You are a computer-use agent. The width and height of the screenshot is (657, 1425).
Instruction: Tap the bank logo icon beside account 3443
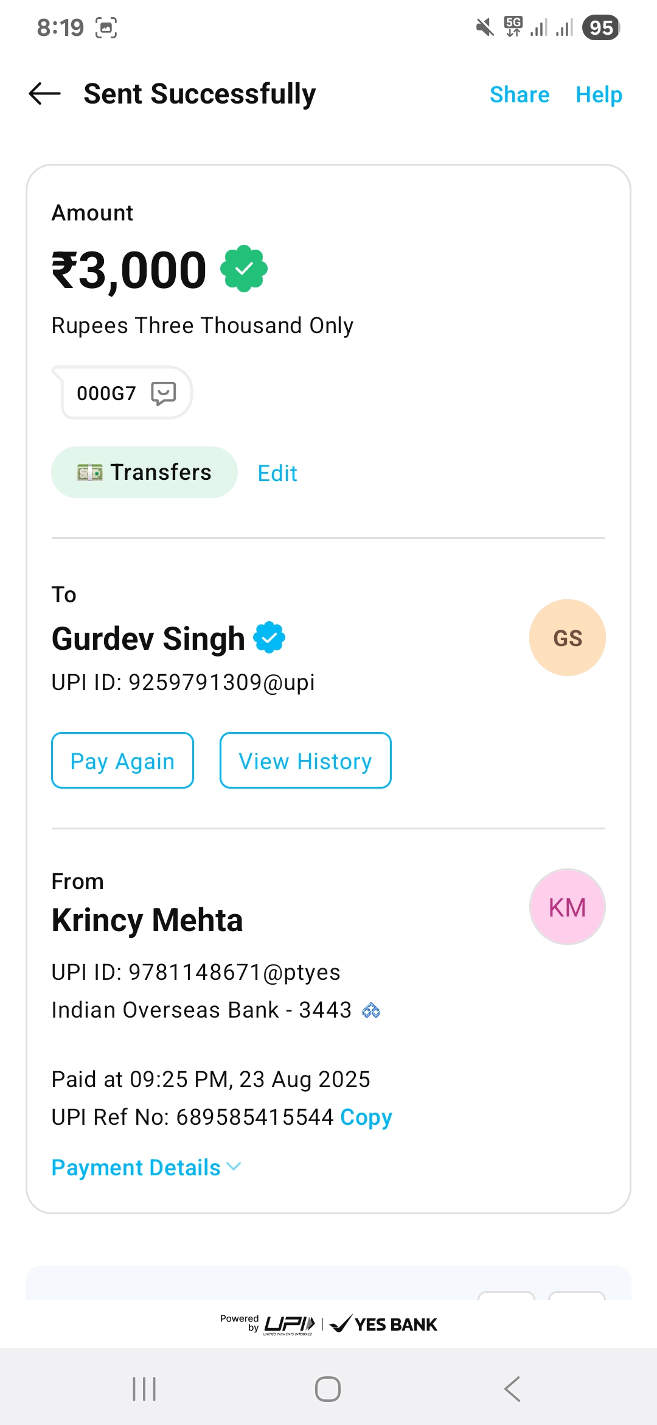(371, 1011)
